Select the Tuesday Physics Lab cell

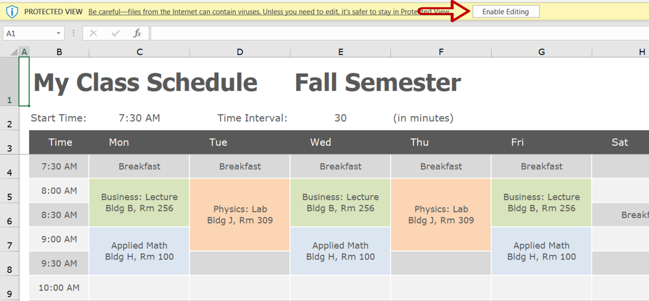point(240,215)
